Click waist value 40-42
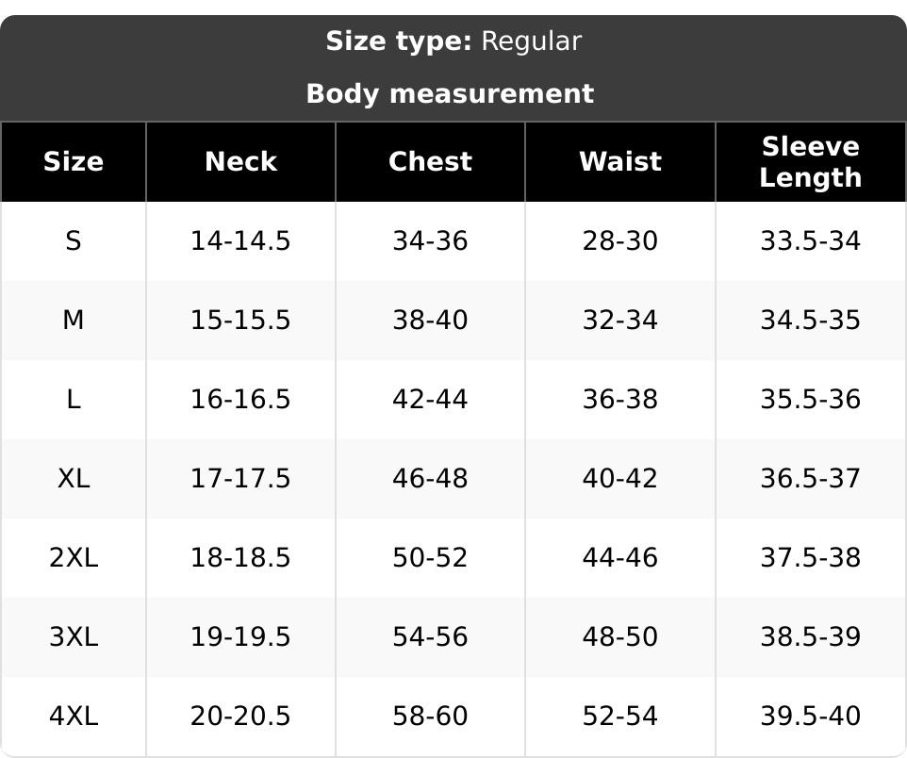 [x=620, y=479]
